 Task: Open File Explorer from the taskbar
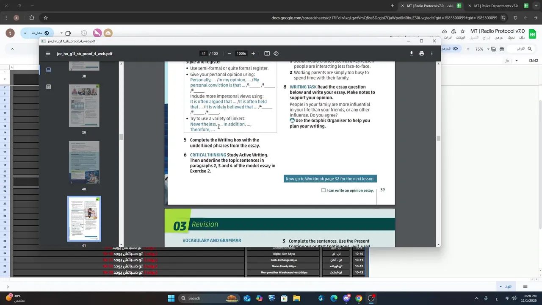click(x=296, y=298)
